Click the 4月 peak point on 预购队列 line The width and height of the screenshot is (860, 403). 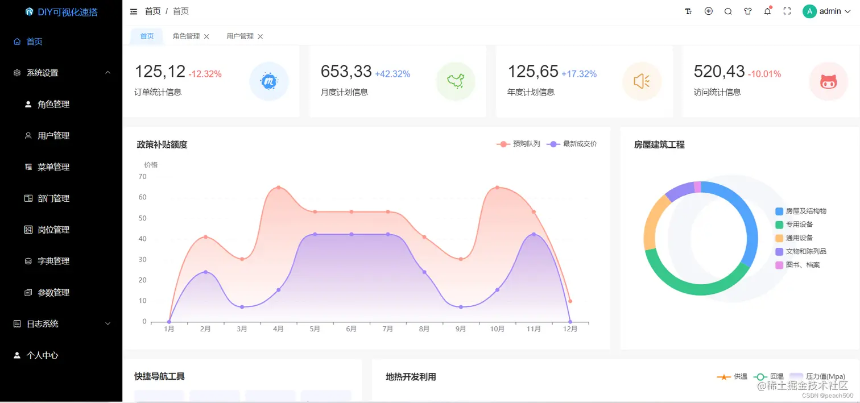click(x=278, y=187)
